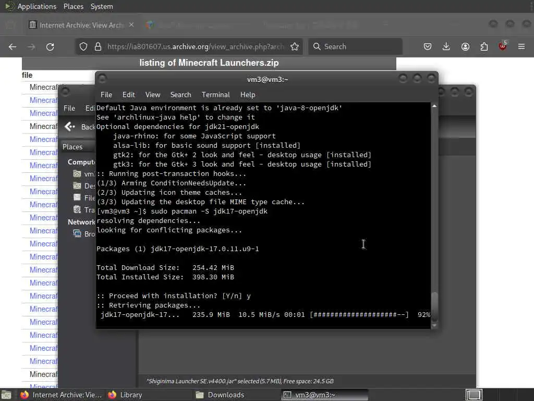Open terminal Help menu
Viewport: 534px width, 401px height.
pyautogui.click(x=248, y=95)
